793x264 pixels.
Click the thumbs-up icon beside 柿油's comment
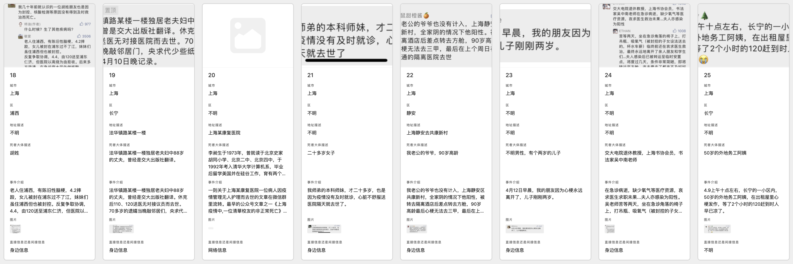(81, 24)
